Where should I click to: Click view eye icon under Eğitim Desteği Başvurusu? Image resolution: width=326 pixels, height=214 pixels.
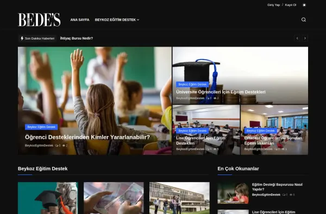coord(291,194)
